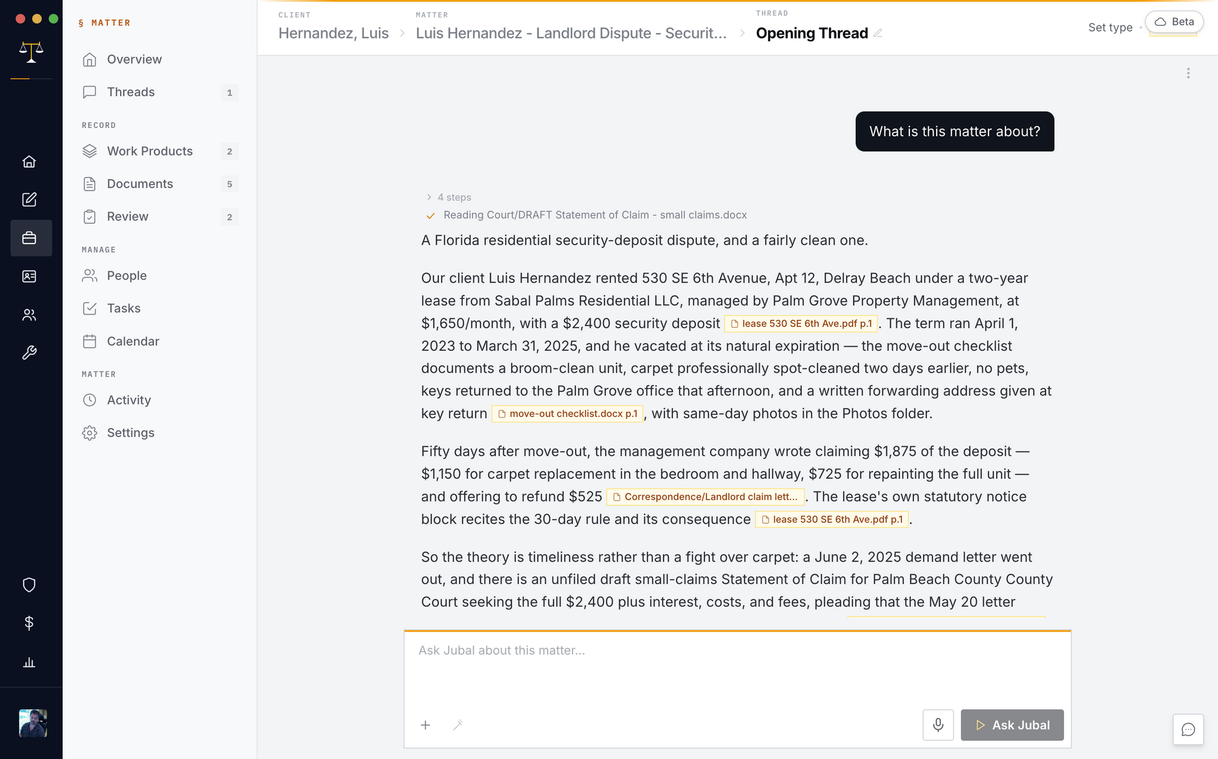This screenshot has width=1218, height=759.
Task: Click Set type selector in header
Action: (1110, 27)
